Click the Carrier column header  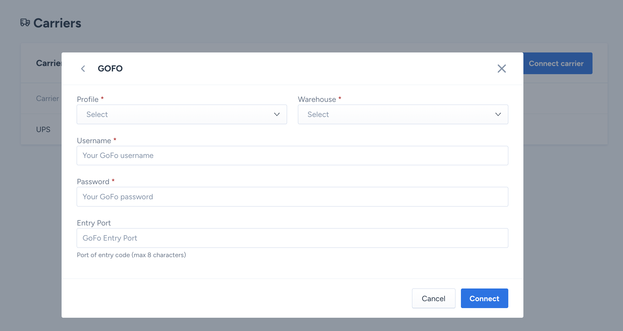47,99
